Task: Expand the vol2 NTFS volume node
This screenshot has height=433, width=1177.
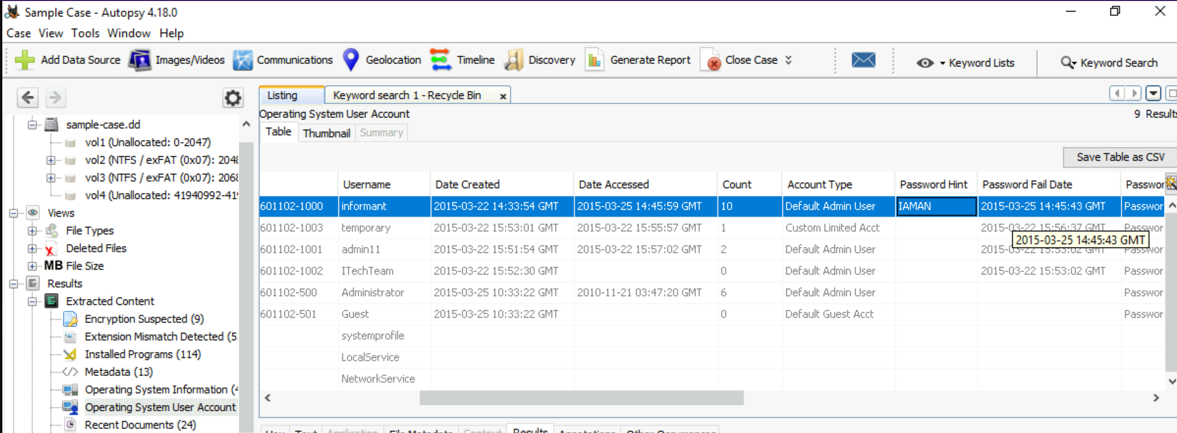Action: point(51,160)
